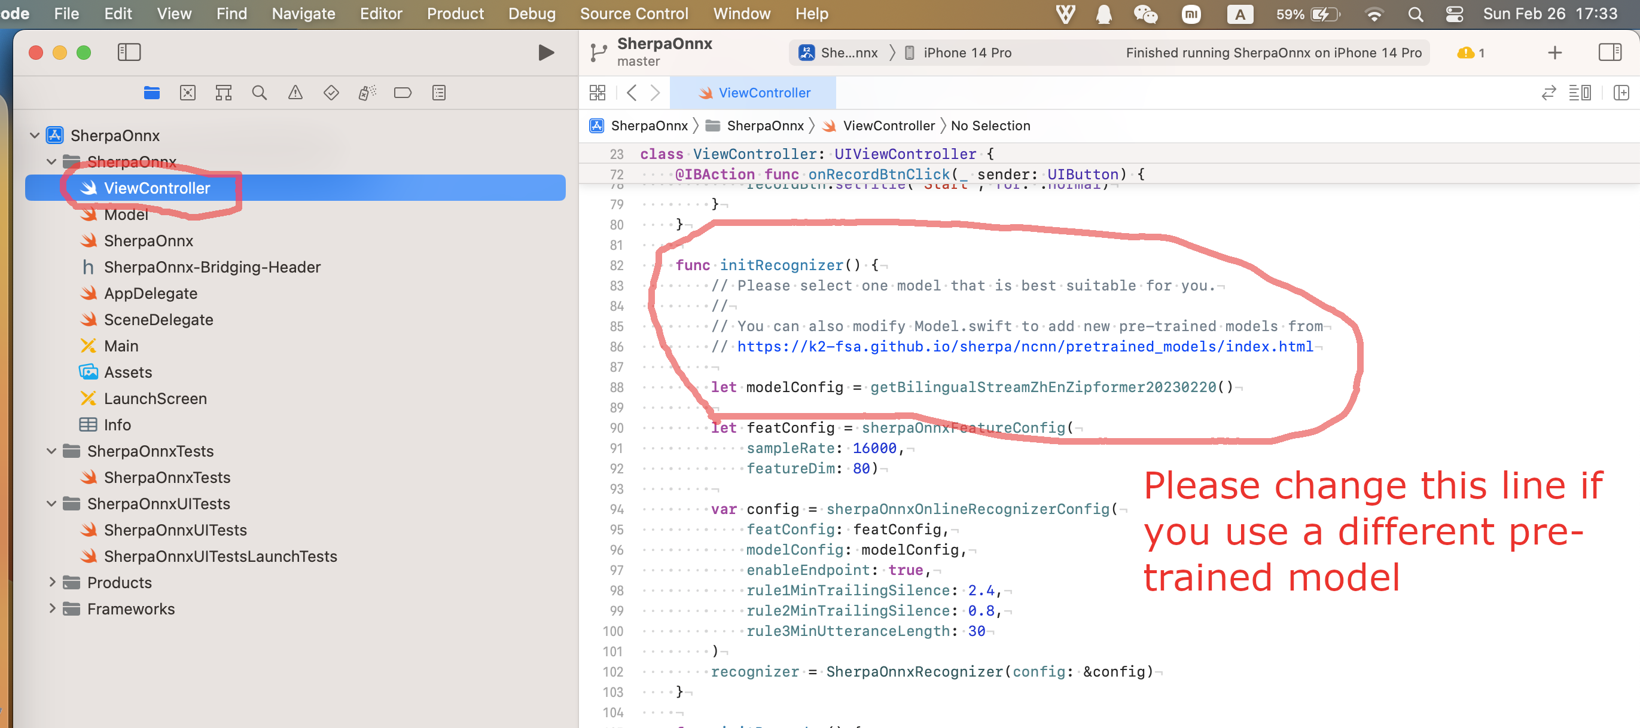Toggle the navigator sidebar
The width and height of the screenshot is (1640, 728).
tap(129, 52)
